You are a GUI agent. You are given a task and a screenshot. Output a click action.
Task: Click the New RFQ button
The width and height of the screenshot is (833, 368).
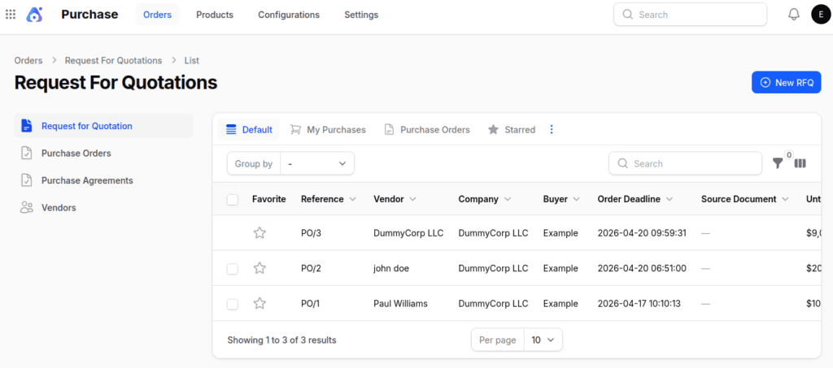click(x=787, y=82)
